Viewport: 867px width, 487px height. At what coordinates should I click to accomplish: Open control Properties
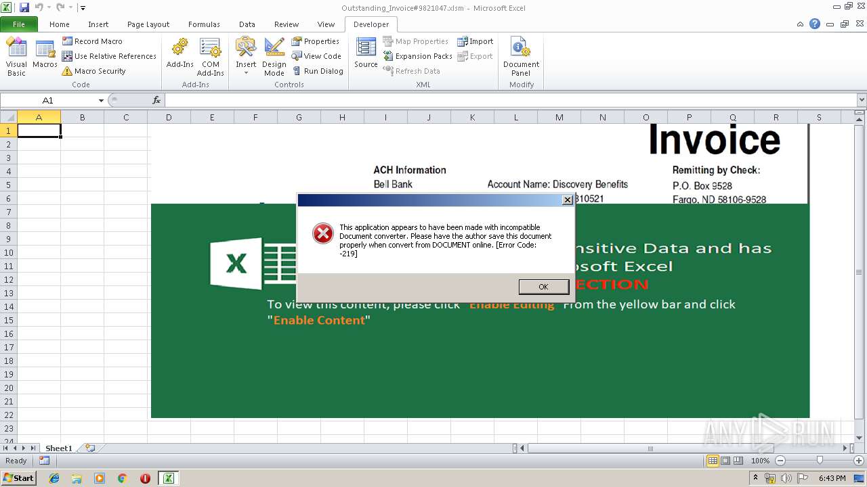[x=316, y=41]
